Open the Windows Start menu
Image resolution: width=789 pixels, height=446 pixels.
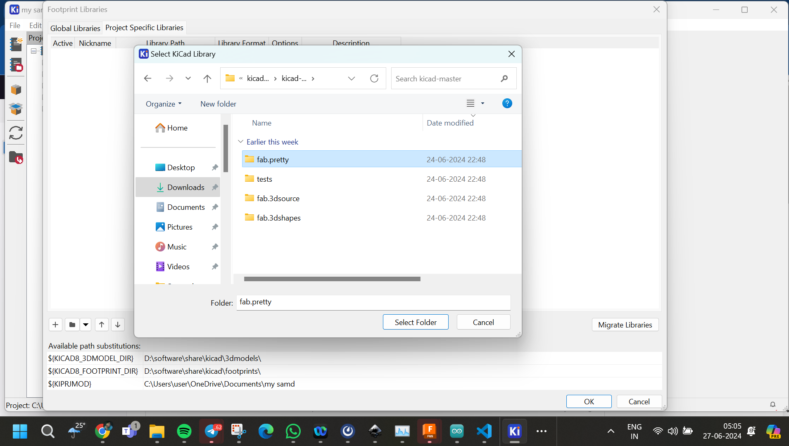click(20, 432)
